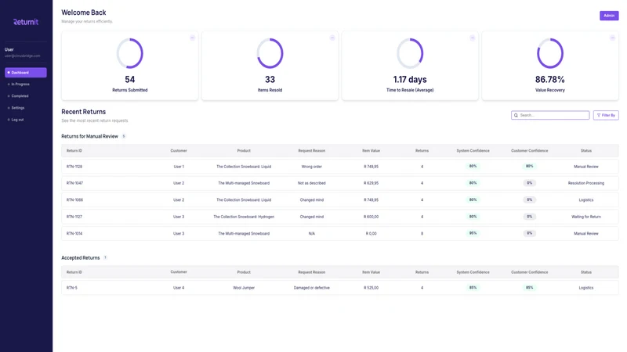Click the Returns Submitted progress ring
627x352 pixels.
click(130, 53)
